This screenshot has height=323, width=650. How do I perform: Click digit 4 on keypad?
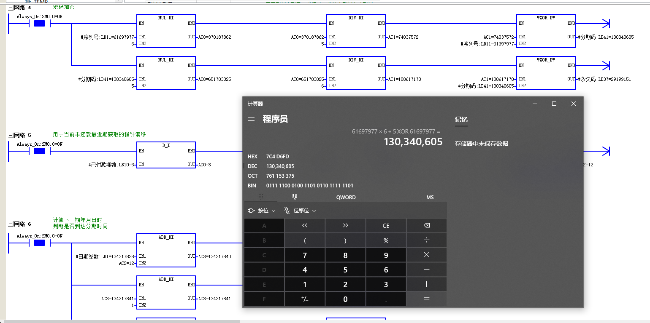pyautogui.click(x=305, y=270)
